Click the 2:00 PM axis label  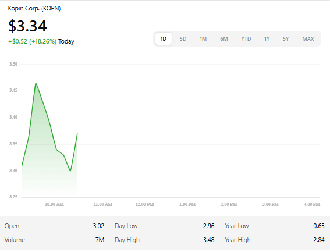(x=229, y=204)
